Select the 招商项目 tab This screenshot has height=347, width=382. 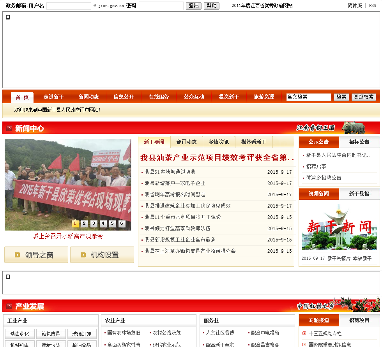[359, 320]
